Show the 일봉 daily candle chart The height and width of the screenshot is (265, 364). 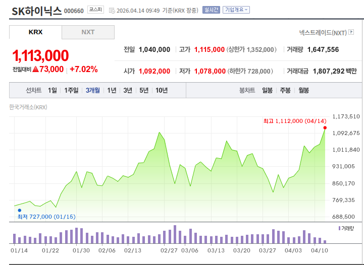click(267, 90)
